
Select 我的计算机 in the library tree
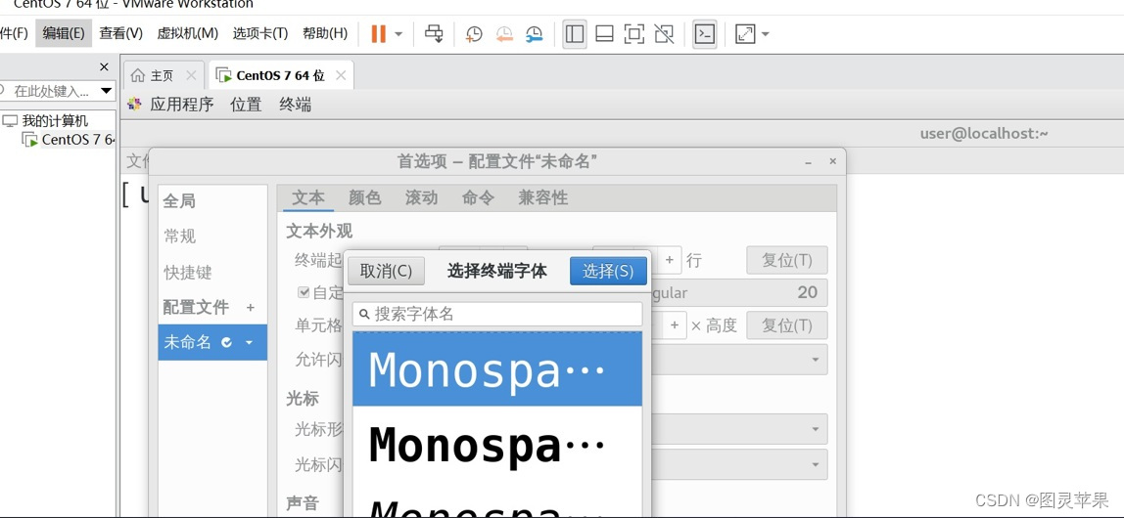coord(55,121)
